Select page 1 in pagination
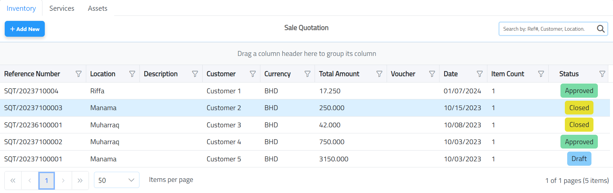The image size is (613, 193). pyautogui.click(x=46, y=181)
